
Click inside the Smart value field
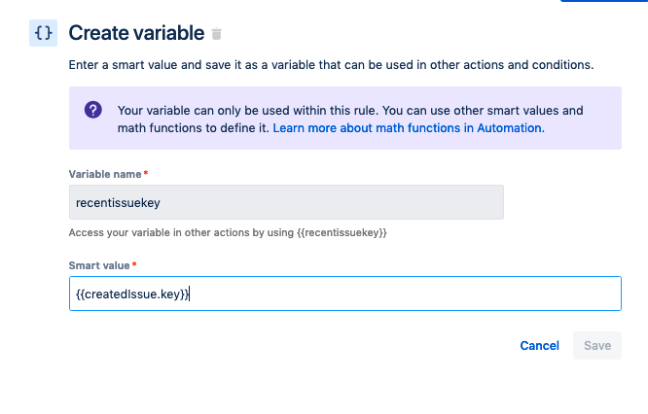point(389,293)
